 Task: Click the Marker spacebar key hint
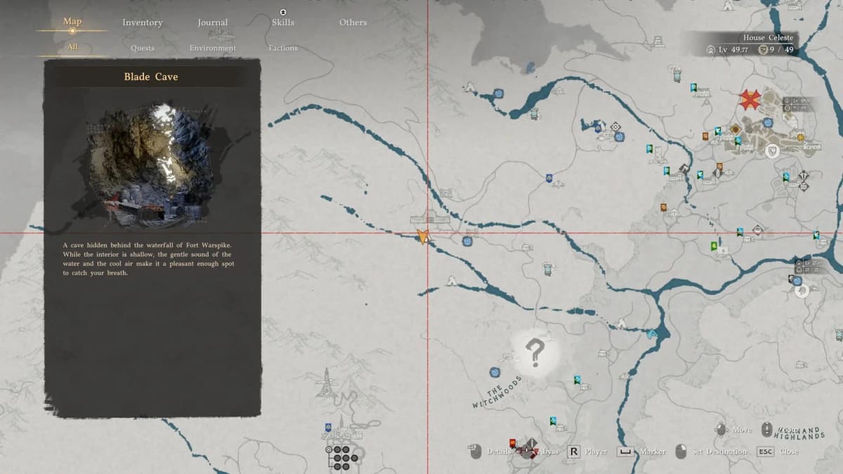coord(625,452)
